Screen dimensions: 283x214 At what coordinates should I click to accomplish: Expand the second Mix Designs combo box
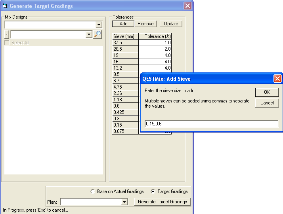click(89, 34)
